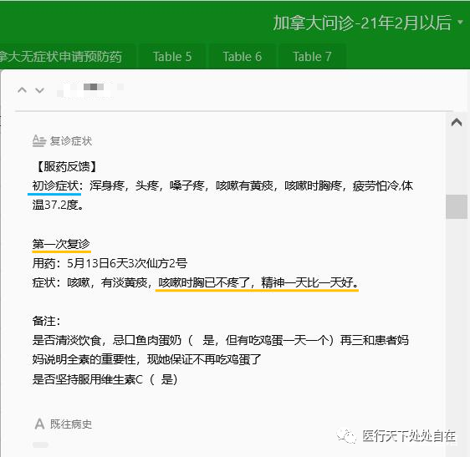Click the 既往病史 field label
The height and width of the screenshot is (457, 470).
click(x=71, y=424)
